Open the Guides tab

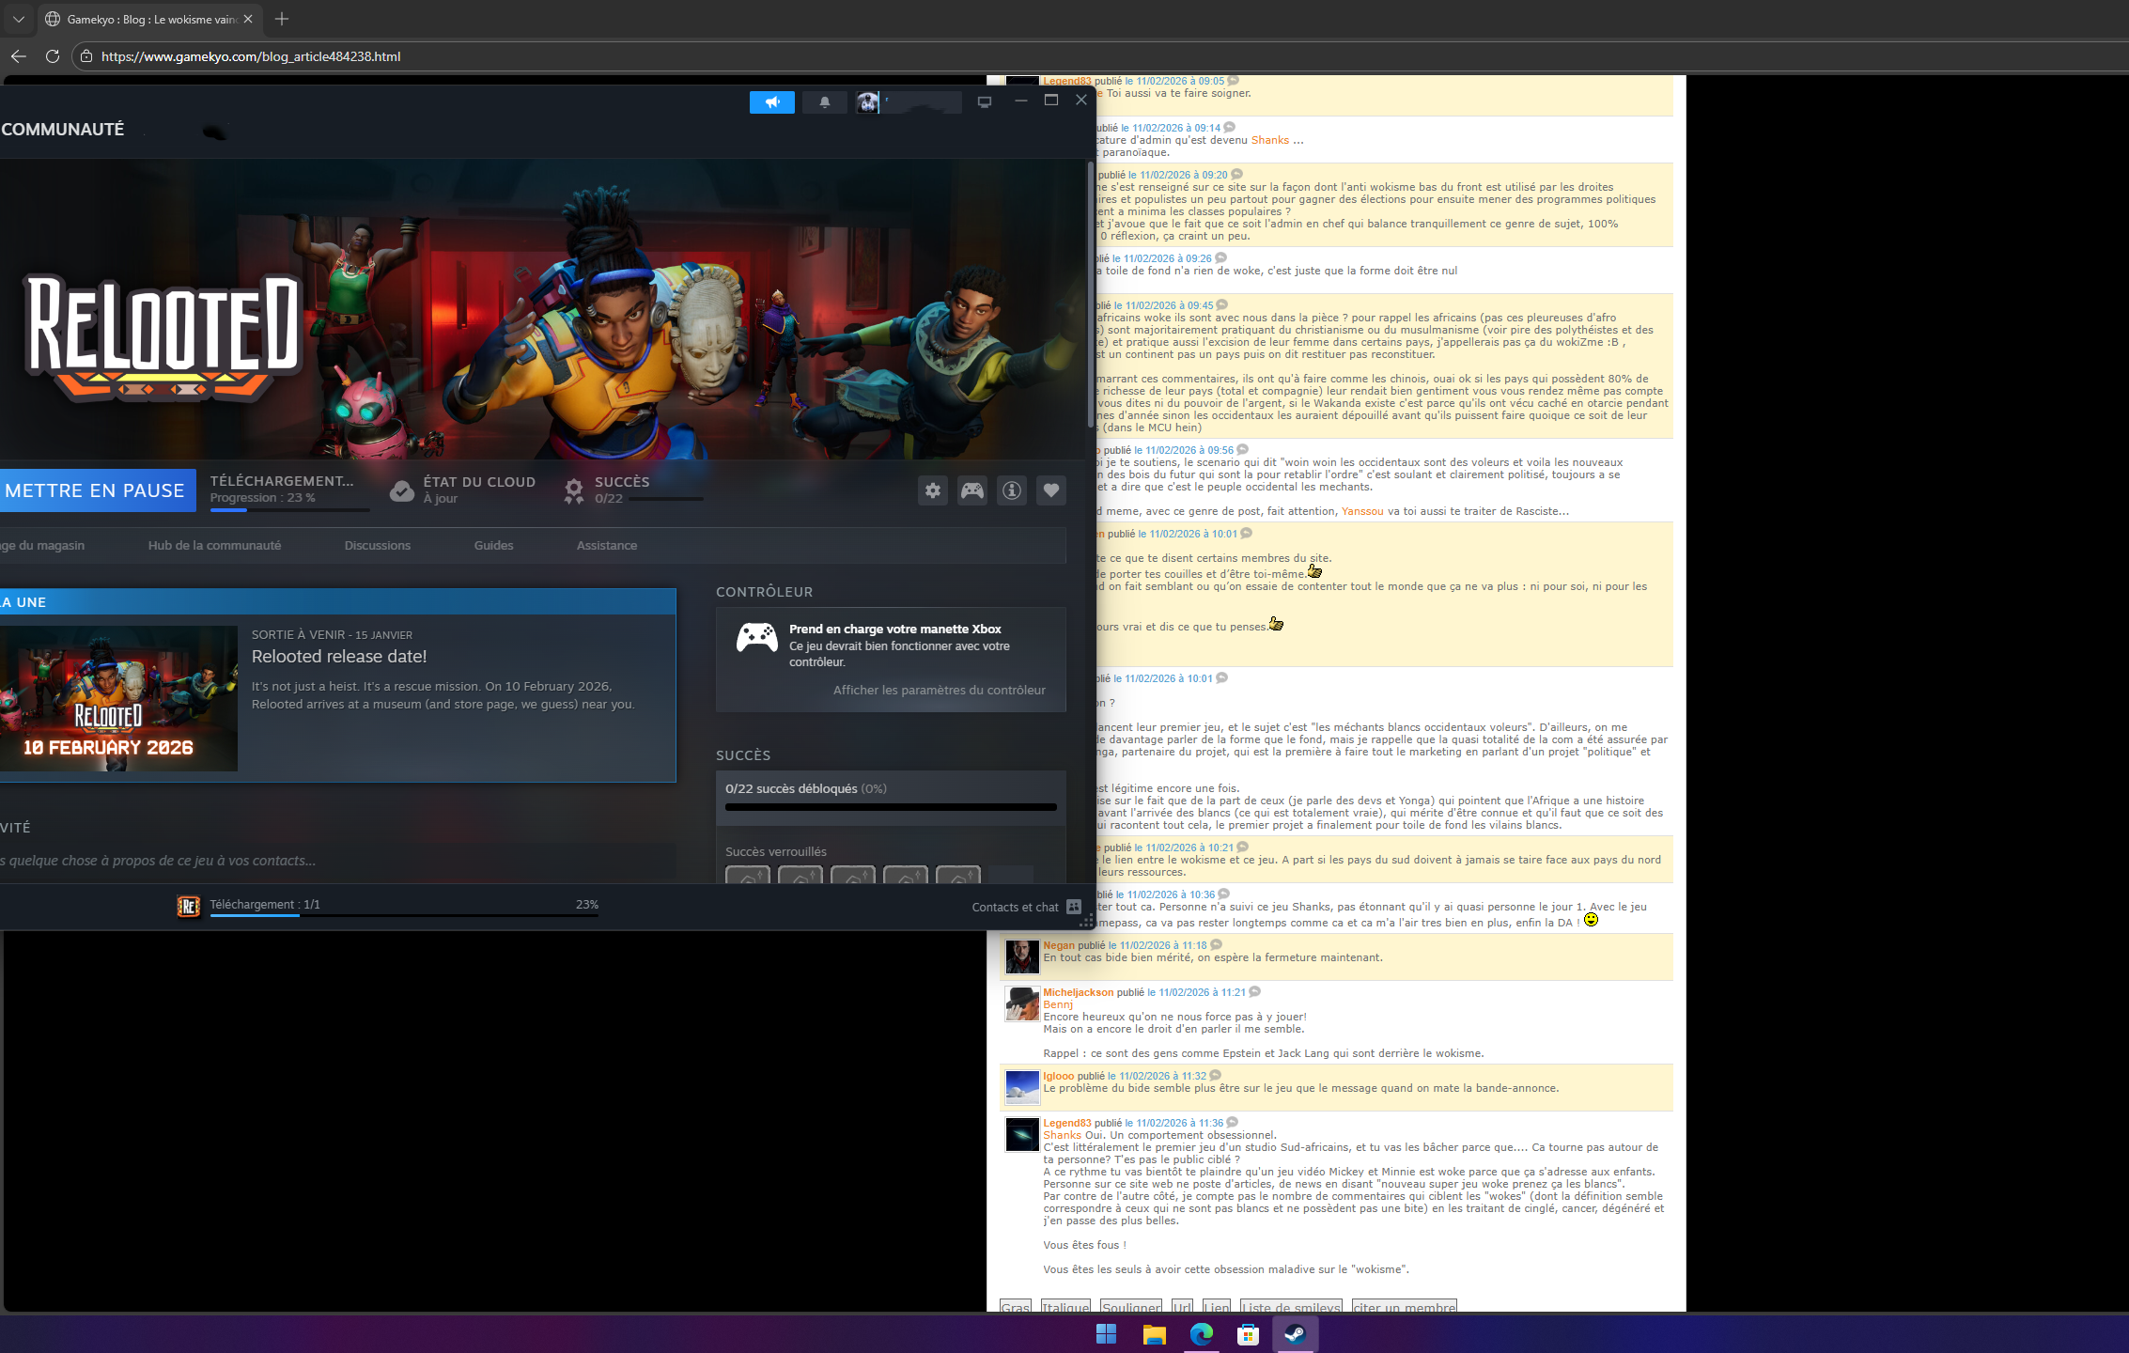[493, 545]
